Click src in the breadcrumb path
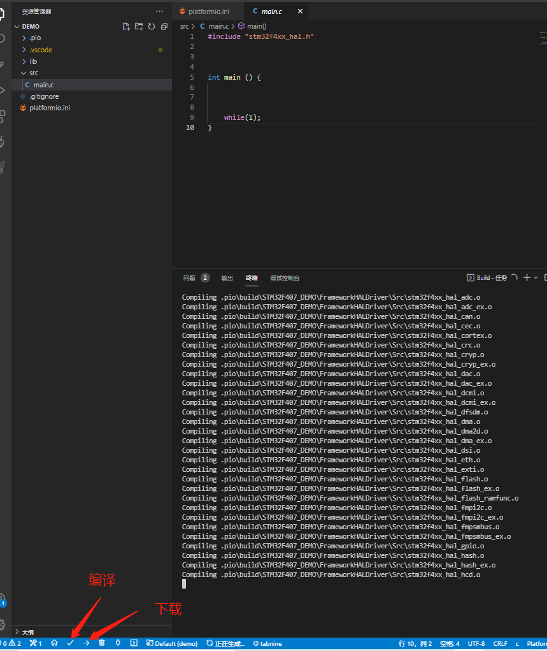The width and height of the screenshot is (547, 651). pyautogui.click(x=184, y=26)
